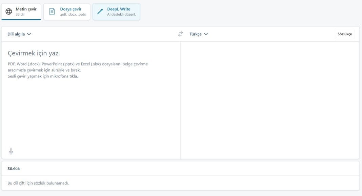Open the Dili algıla source language dropdown
Image resolution: width=362 pixels, height=196 pixels.
tap(16, 34)
